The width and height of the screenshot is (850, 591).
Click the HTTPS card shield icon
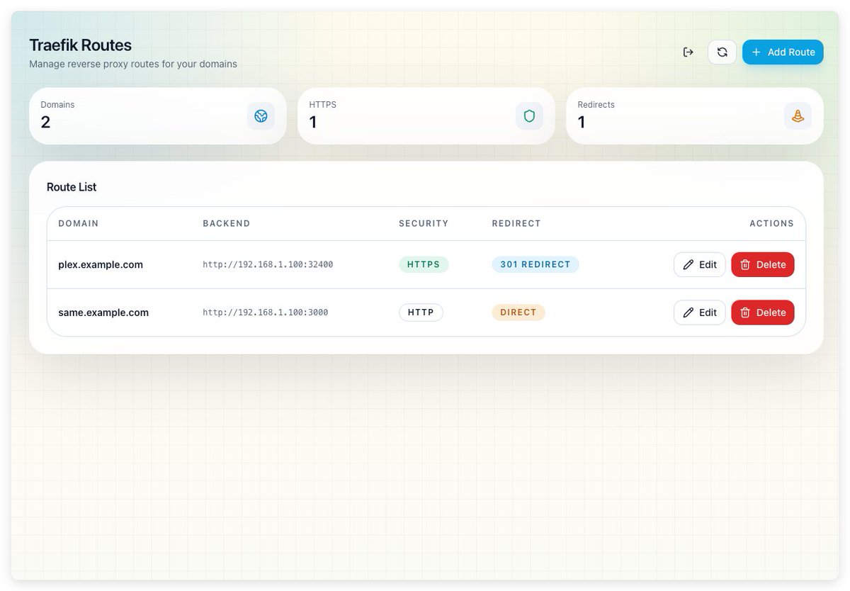click(x=529, y=116)
